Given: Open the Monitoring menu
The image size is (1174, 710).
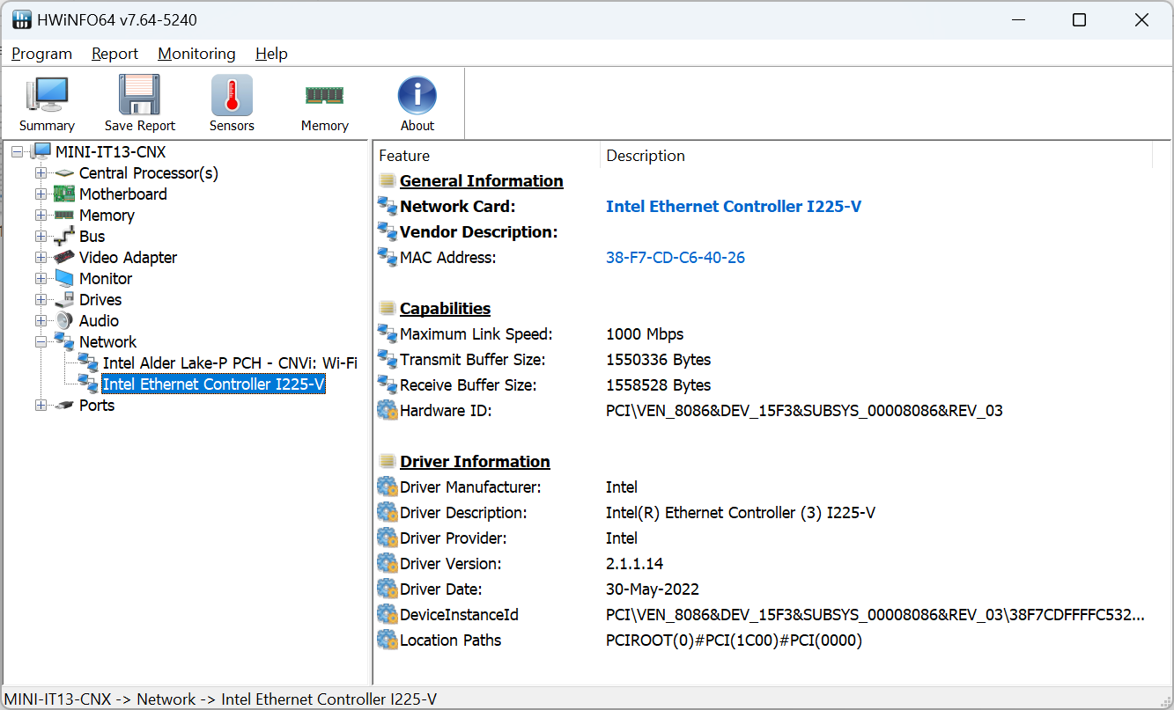Looking at the screenshot, I should pos(196,54).
